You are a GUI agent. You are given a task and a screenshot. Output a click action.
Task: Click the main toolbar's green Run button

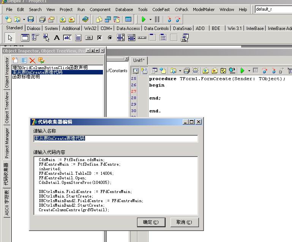[x=143, y=19]
